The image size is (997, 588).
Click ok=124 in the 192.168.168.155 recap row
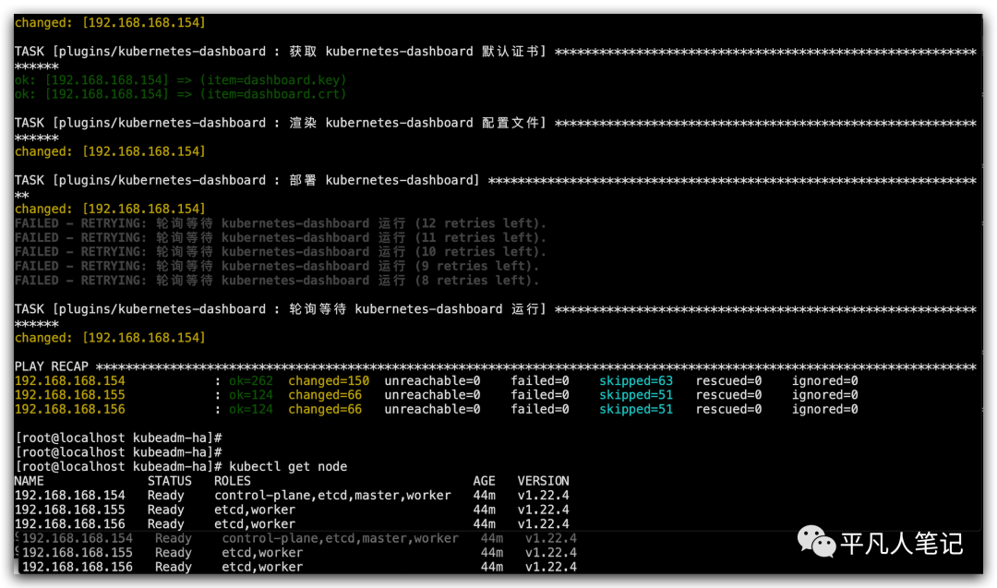(250, 395)
